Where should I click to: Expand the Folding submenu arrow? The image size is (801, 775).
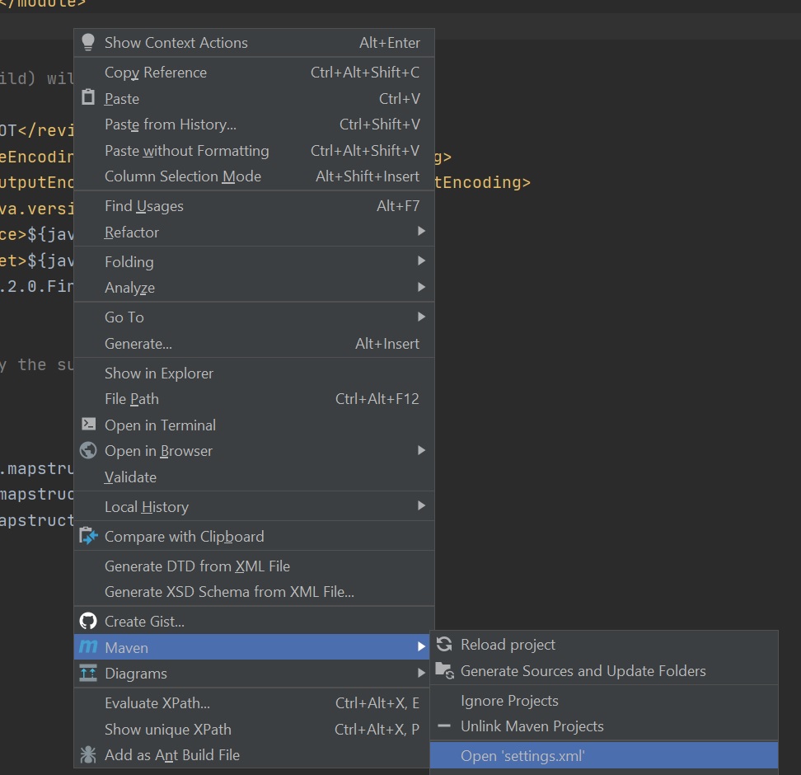tap(421, 261)
